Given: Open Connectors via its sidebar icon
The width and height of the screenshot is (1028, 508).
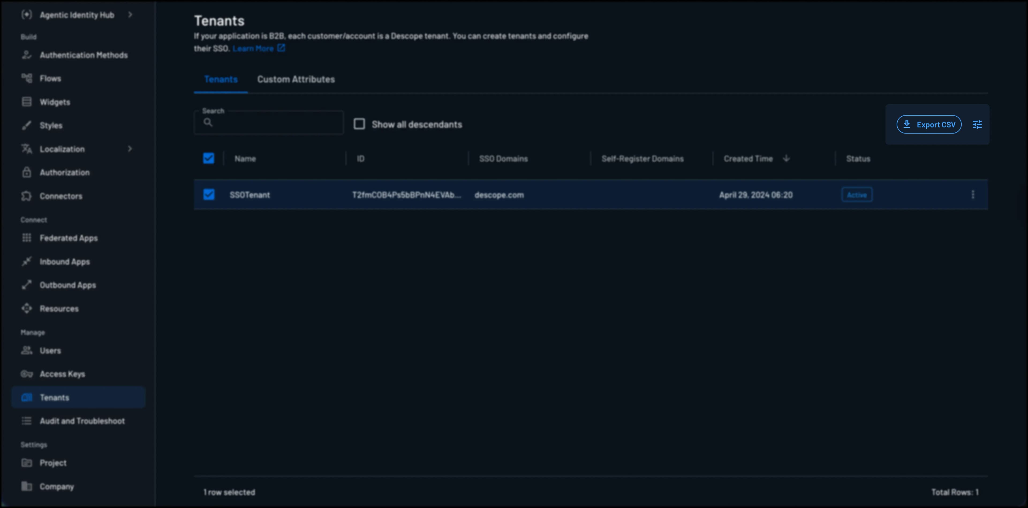Looking at the screenshot, I should pyautogui.click(x=26, y=196).
